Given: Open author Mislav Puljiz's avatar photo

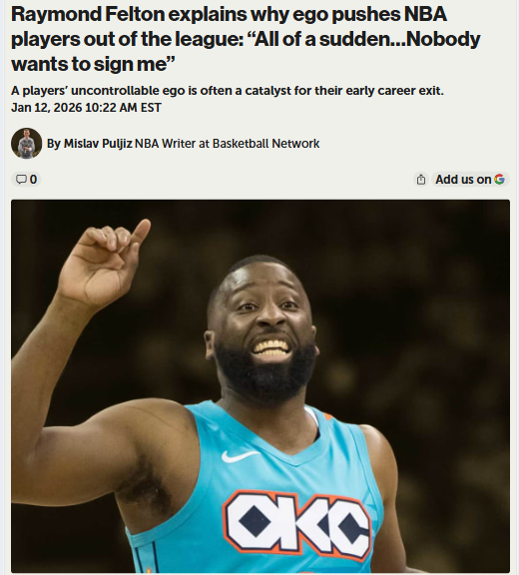Looking at the screenshot, I should coord(26,144).
